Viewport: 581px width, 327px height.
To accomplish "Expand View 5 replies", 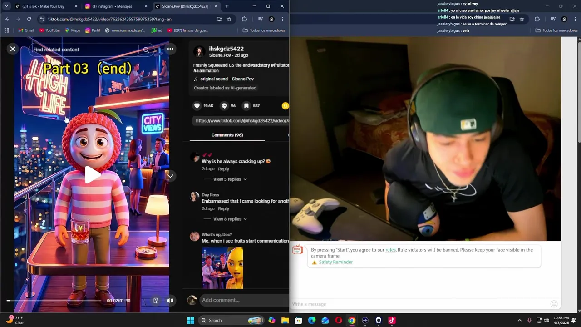I will pyautogui.click(x=230, y=179).
